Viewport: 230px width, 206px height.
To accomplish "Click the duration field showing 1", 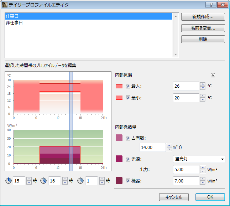I will tap(92, 181).
